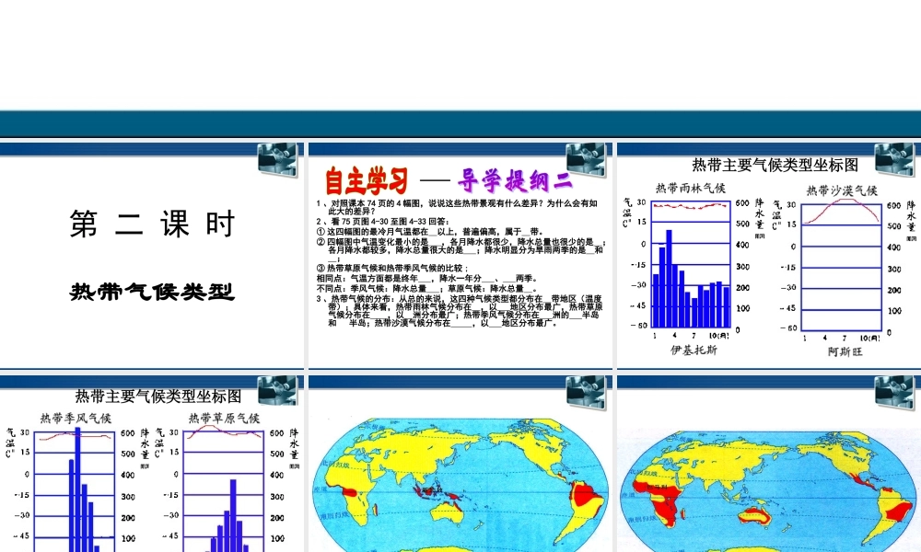Click the line 热带草原气候和热带季风气候的比较
The height and width of the screenshot is (552, 921).
click(391, 268)
